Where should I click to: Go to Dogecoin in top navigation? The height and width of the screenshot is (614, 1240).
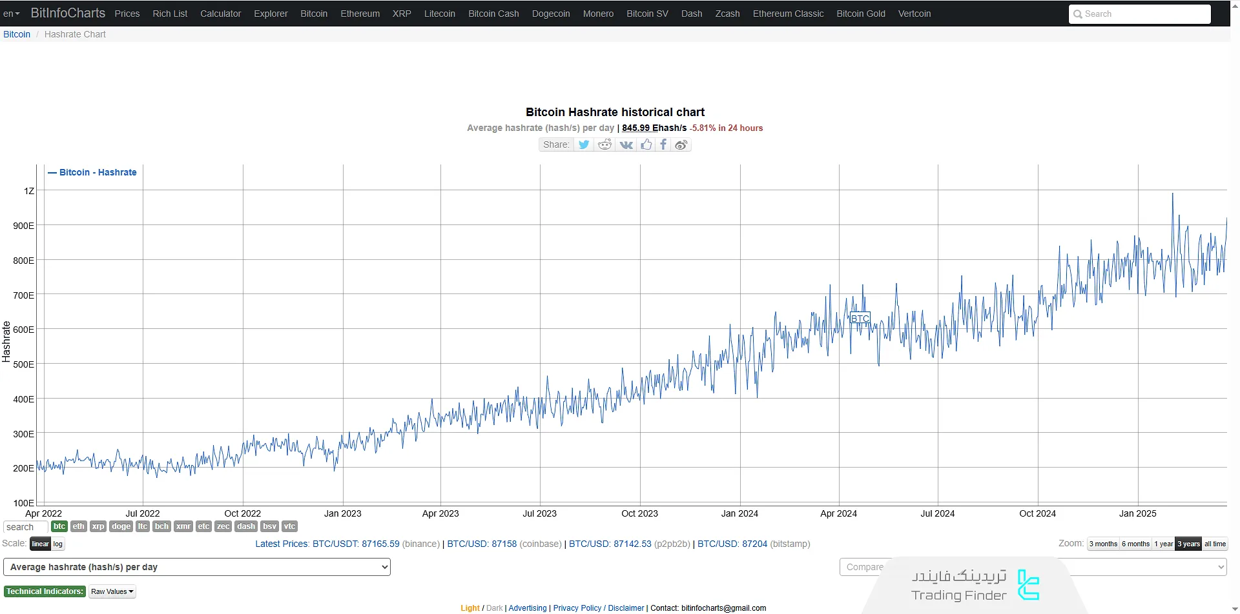coord(550,14)
